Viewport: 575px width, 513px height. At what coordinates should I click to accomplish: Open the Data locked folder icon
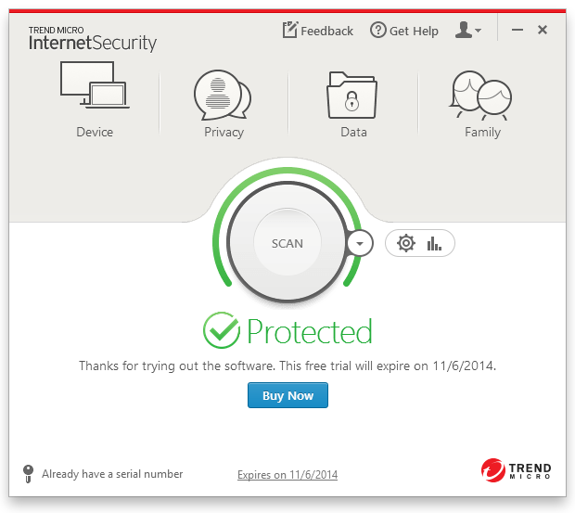(352, 94)
